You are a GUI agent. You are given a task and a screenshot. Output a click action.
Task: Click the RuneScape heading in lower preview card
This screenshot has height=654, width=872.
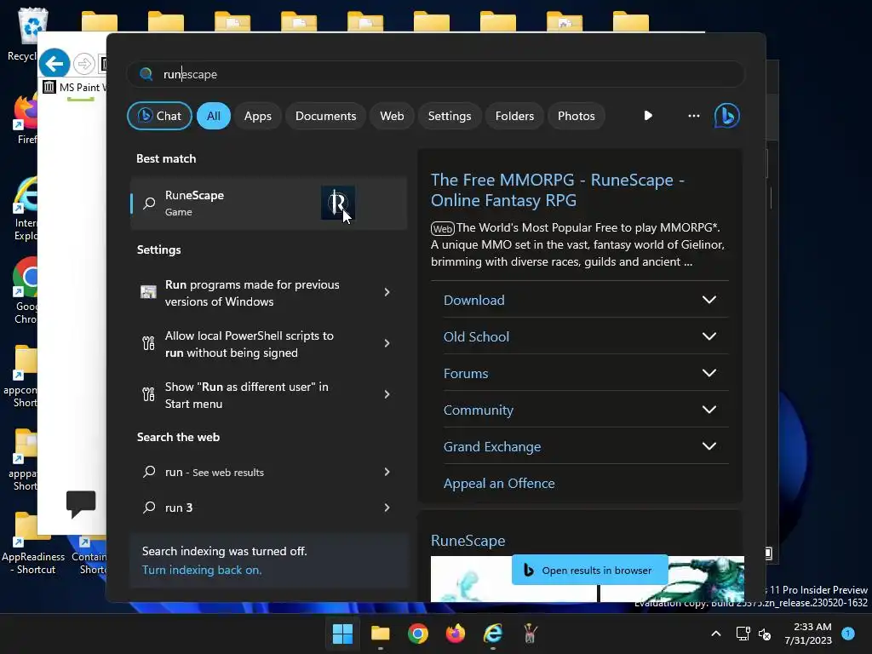pos(468,541)
